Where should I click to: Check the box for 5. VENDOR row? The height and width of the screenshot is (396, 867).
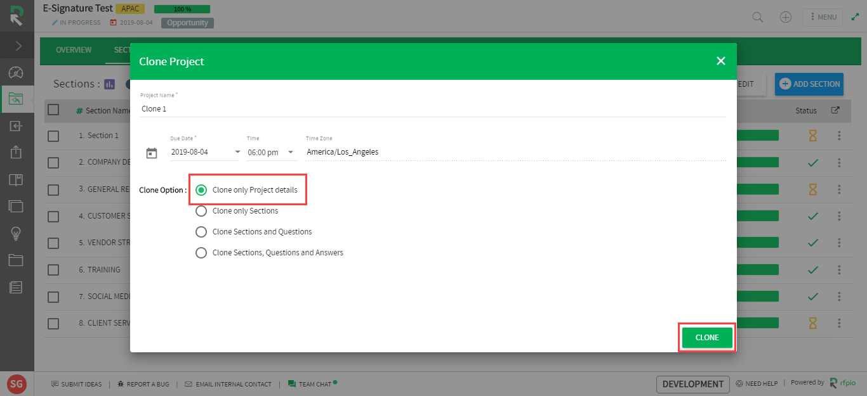pyautogui.click(x=53, y=243)
